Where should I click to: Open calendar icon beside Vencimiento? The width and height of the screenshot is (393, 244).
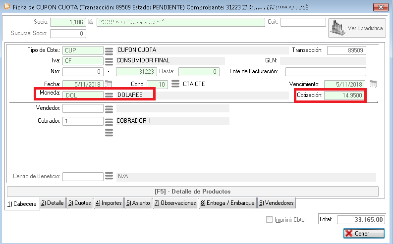[374, 84]
